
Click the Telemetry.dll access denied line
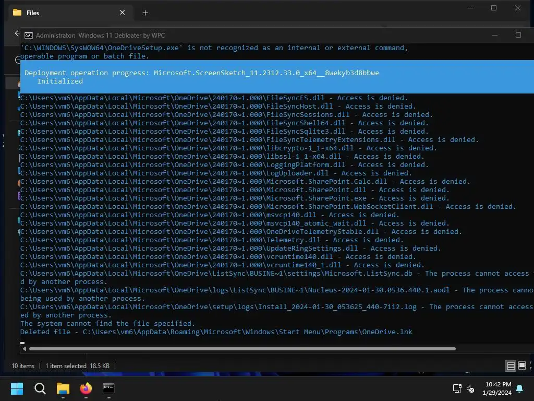point(212,240)
